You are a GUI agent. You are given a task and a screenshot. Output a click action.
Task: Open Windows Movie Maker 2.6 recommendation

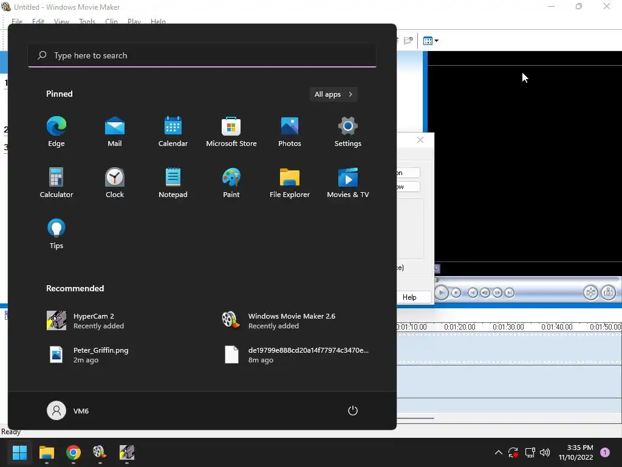click(278, 321)
